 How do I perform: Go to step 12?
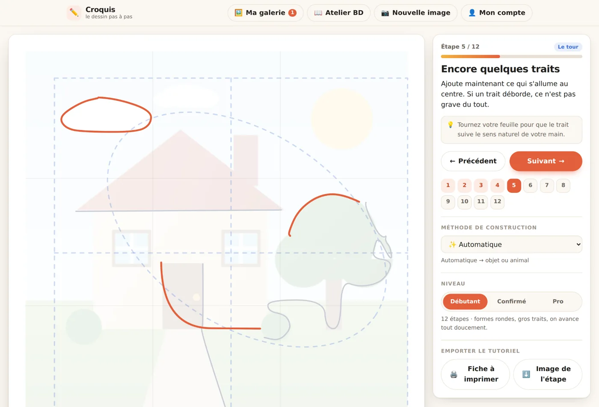[497, 201]
